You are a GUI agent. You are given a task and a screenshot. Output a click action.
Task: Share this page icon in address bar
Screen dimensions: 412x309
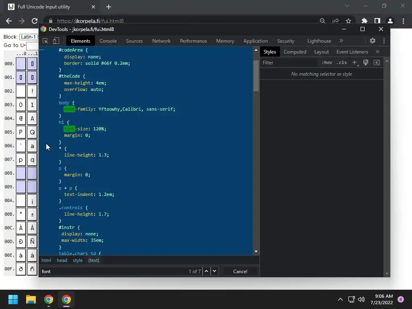(336, 21)
